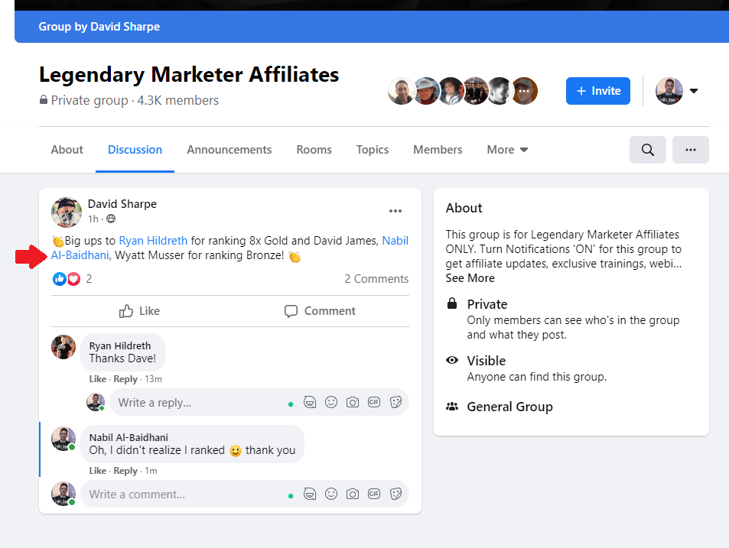Image resolution: width=729 pixels, height=548 pixels.
Task: Add GIF in comment box
Action: 374,494
